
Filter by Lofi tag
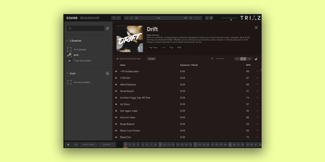click(x=163, y=48)
